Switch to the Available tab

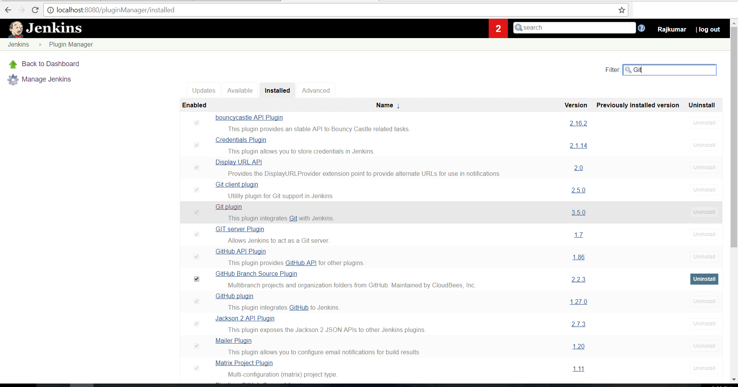point(239,90)
